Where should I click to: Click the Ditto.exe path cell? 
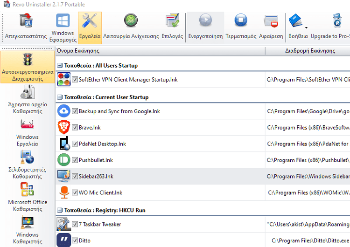310,240
